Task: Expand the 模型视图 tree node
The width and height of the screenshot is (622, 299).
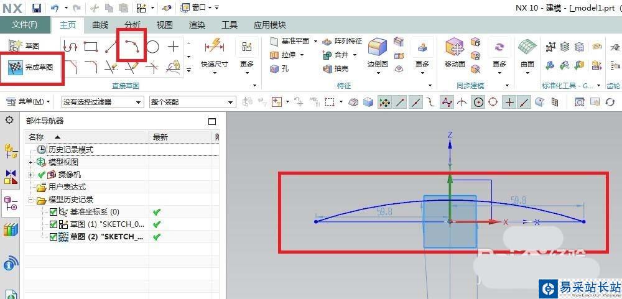Action: tap(31, 163)
